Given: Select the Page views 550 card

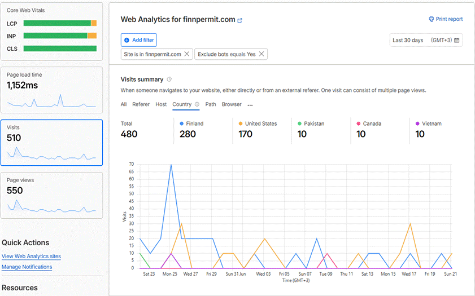Looking at the screenshot, I should (52, 195).
